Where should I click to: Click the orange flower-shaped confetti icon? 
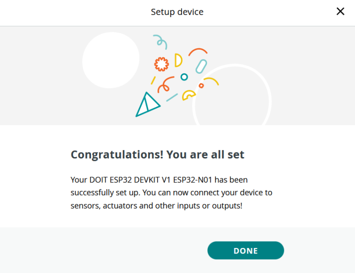161,64
